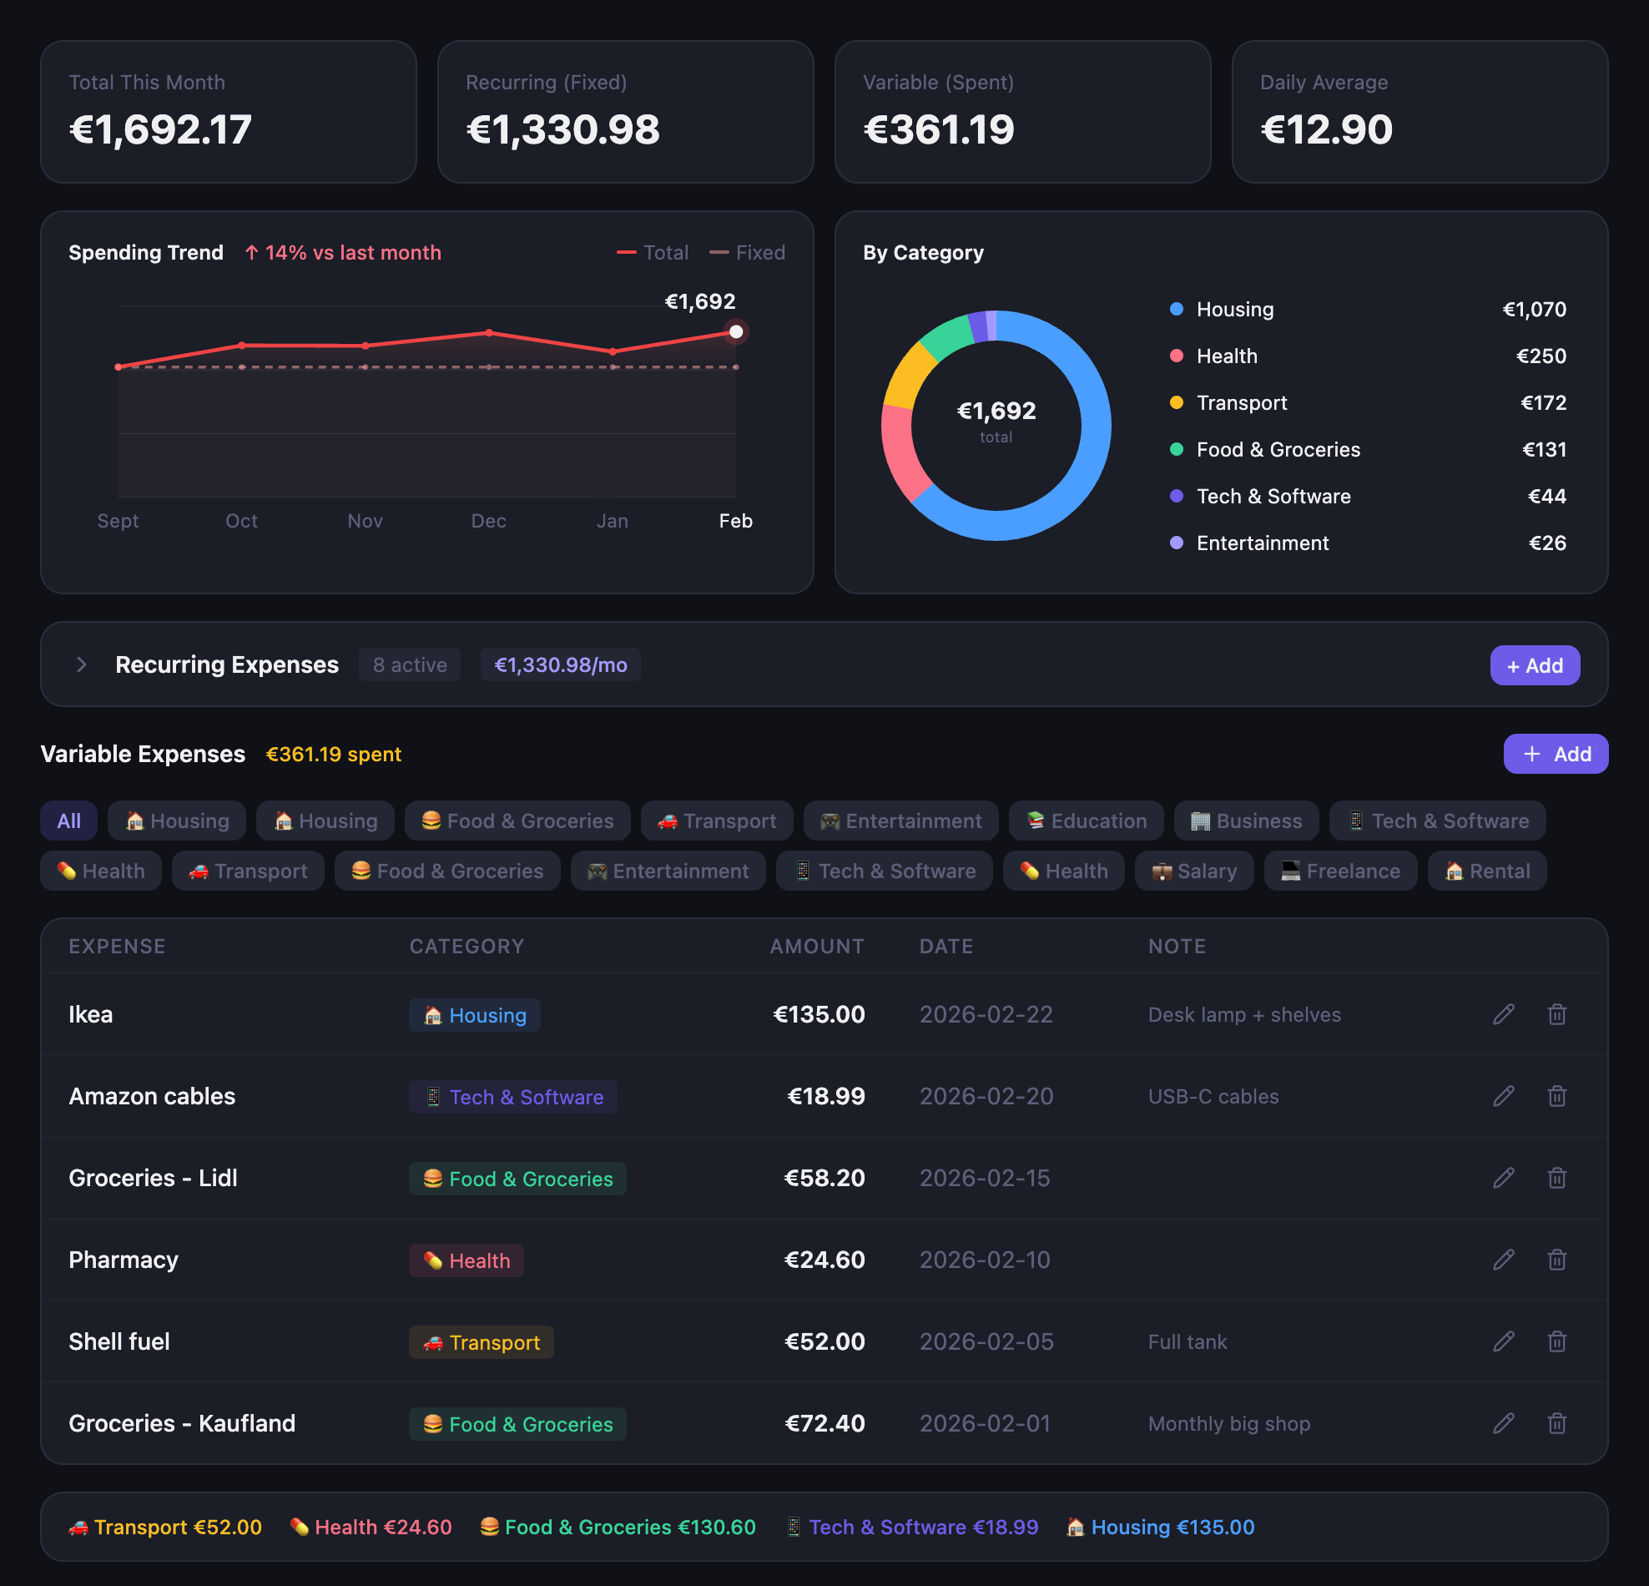Click edit pencil for Ikea expense
The height and width of the screenshot is (1586, 1649).
click(x=1504, y=1014)
